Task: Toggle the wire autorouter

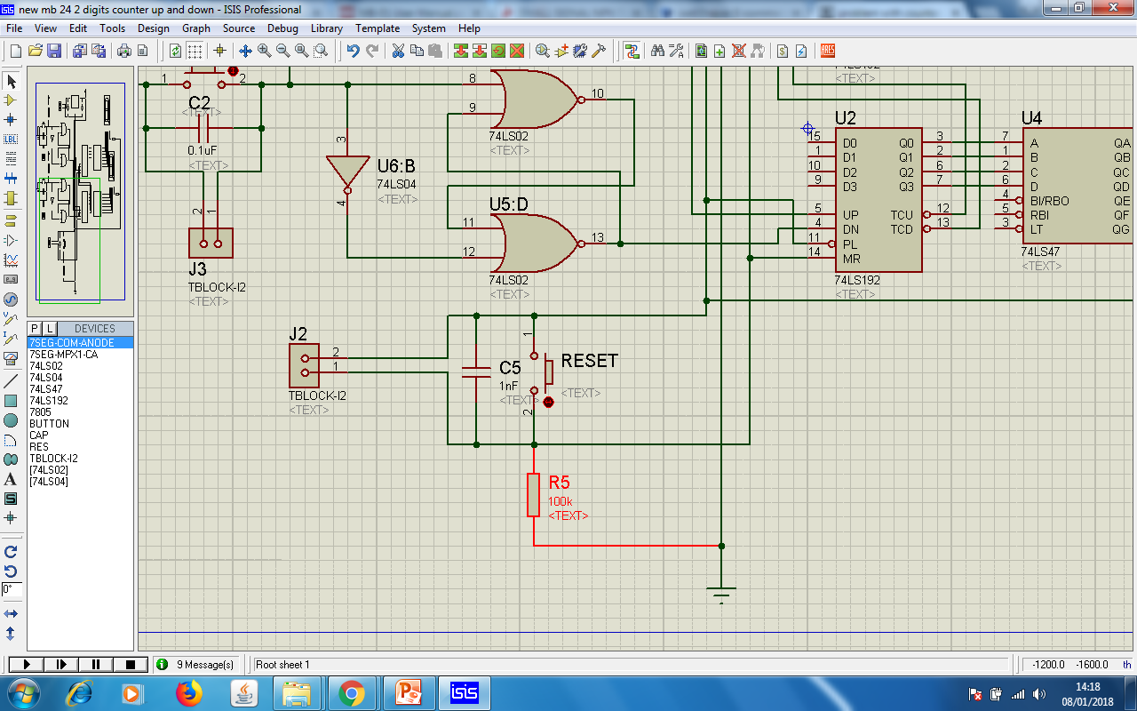Action: click(x=632, y=51)
